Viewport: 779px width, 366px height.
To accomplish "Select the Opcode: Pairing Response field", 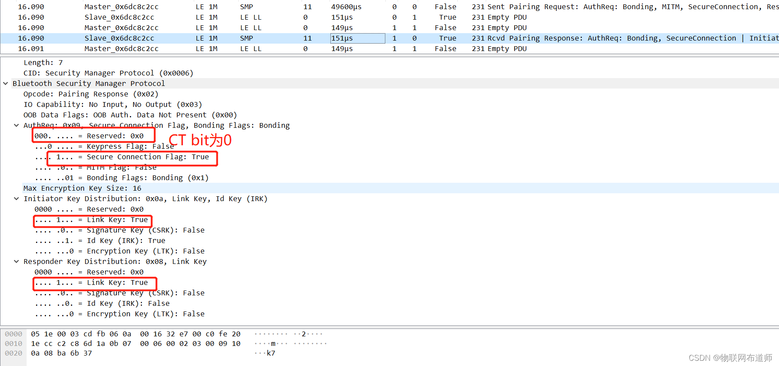I will [x=91, y=94].
